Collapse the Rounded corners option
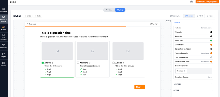Viewport: 220px width, 97px height. [x=211, y=66]
